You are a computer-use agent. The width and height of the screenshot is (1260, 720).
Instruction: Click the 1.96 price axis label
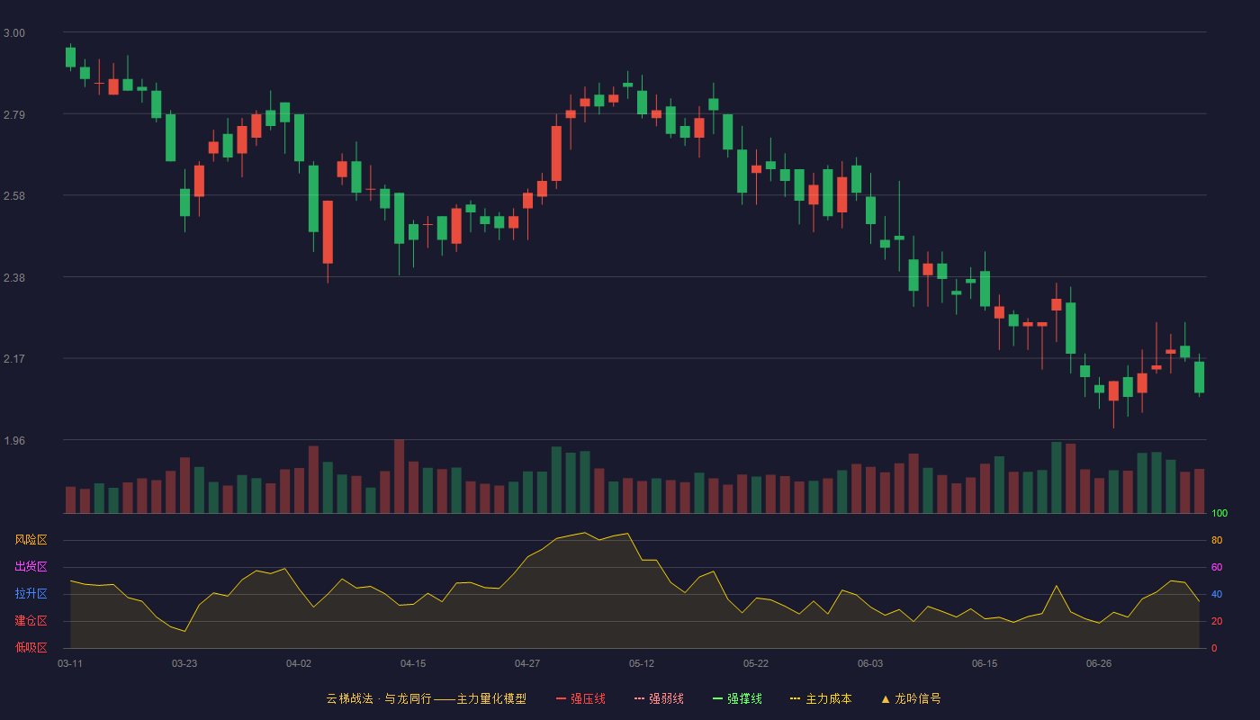(14, 441)
